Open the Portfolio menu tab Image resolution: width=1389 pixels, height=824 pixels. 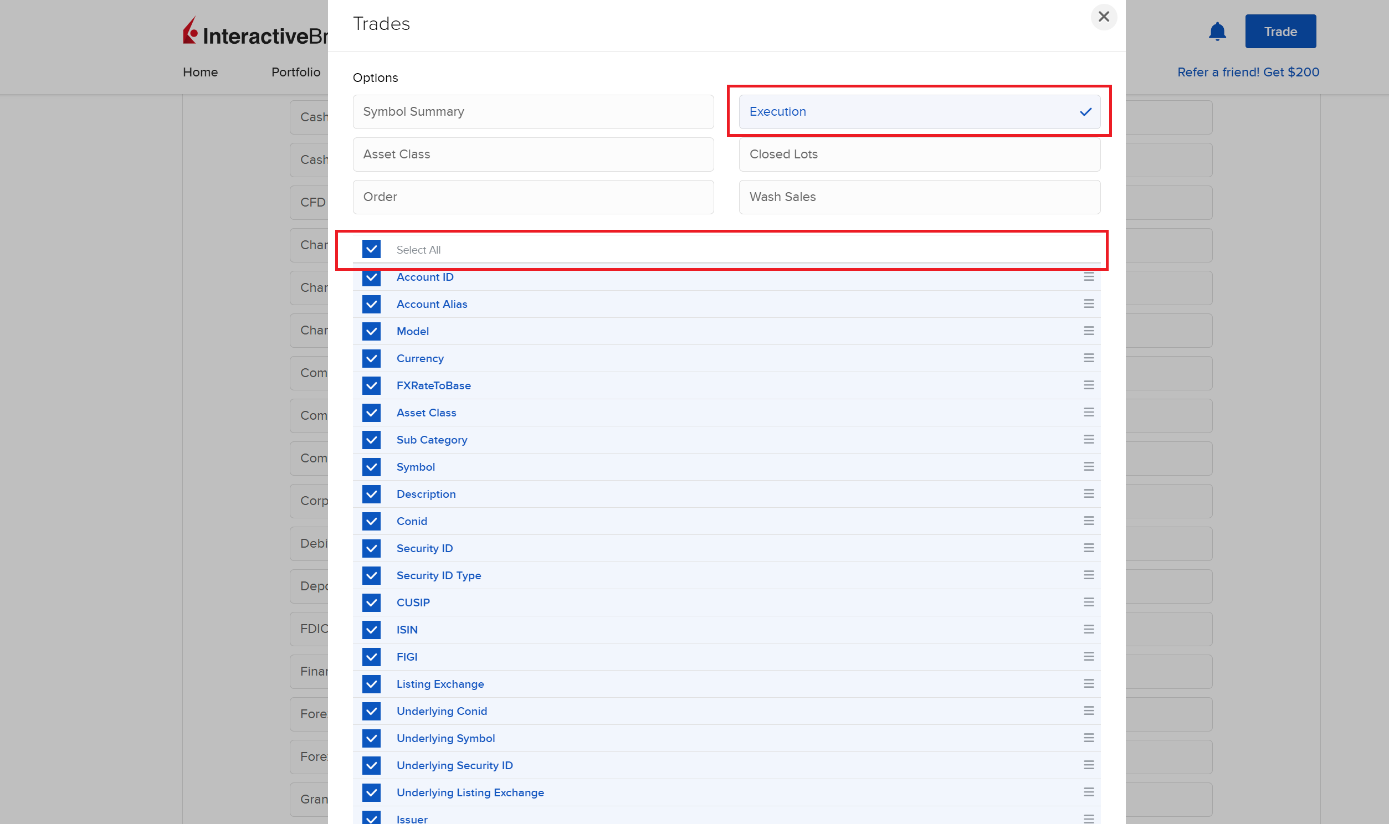[295, 72]
